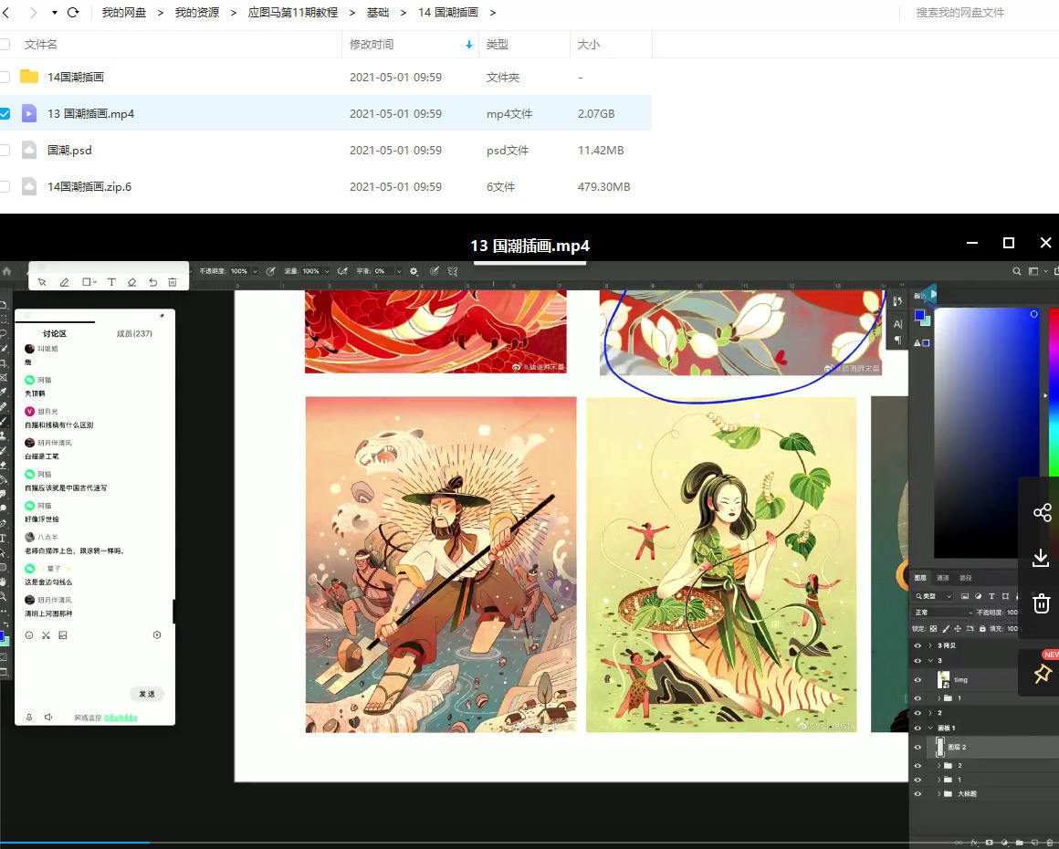Select the text T annotation tool
The width and height of the screenshot is (1059, 849).
point(111,282)
